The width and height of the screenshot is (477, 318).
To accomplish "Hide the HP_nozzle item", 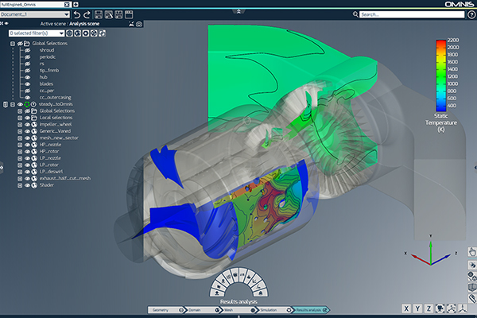I will pyautogui.click(x=27, y=145).
